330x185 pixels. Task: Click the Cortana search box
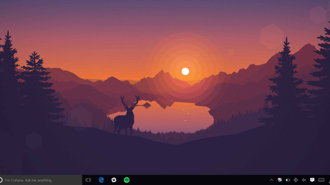pyautogui.click(x=41, y=180)
